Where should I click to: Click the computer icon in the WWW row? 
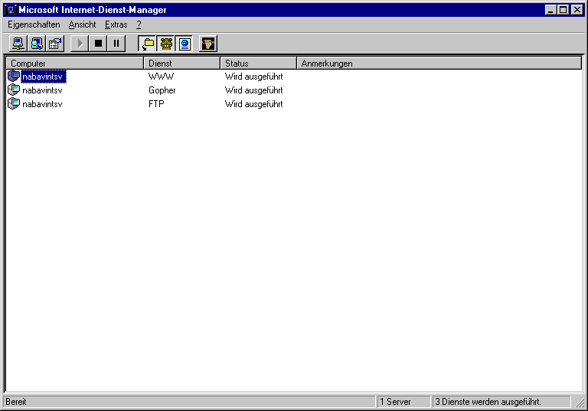[14, 76]
